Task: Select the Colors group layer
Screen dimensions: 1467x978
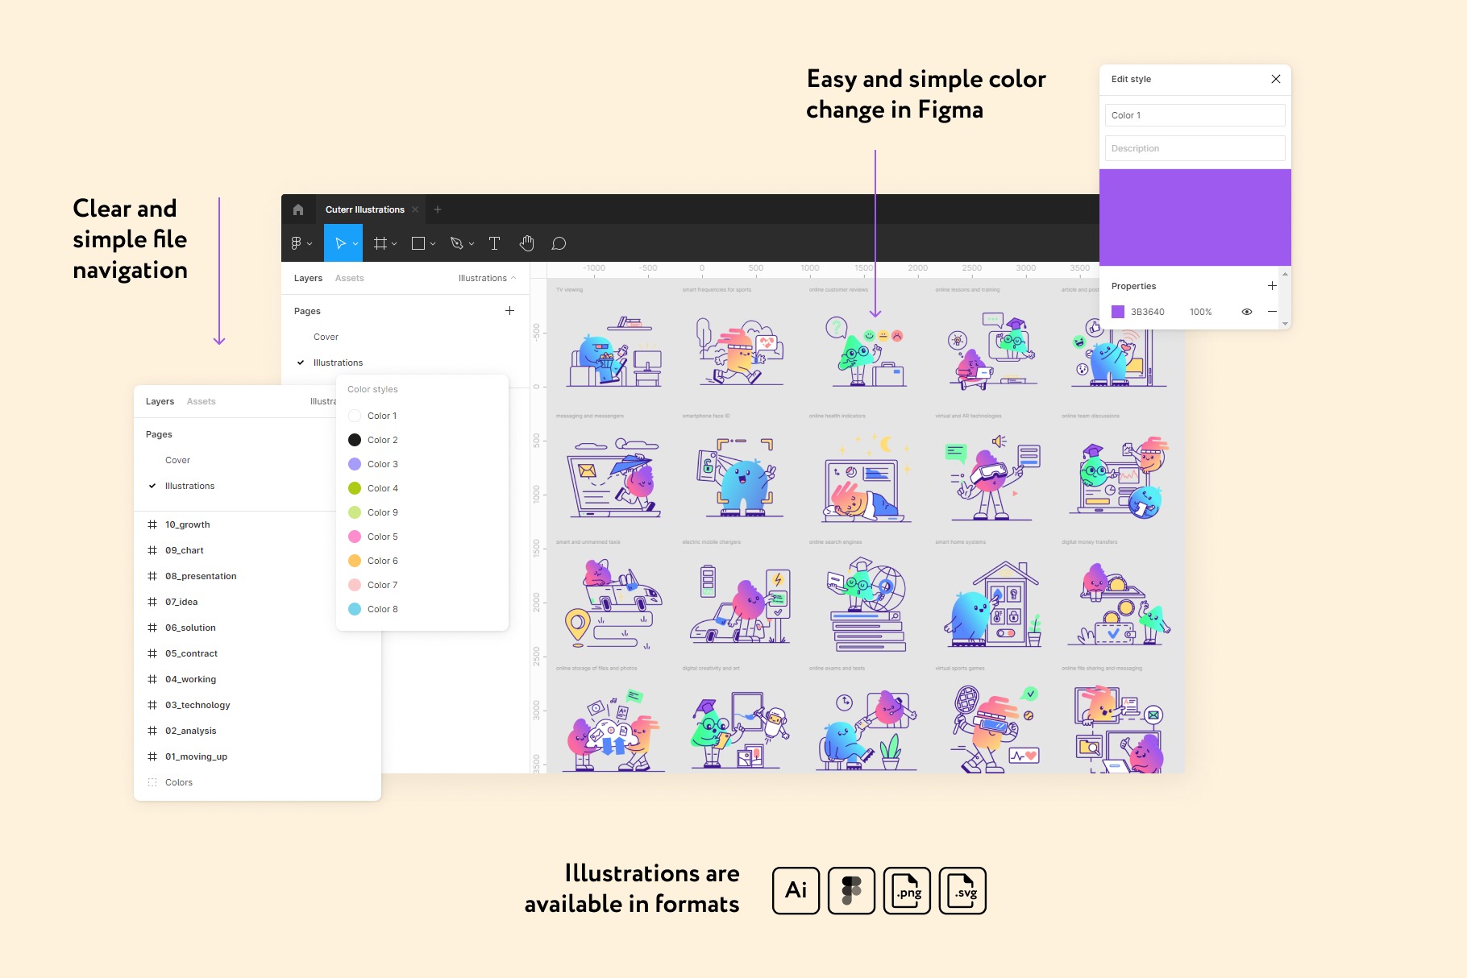Action: (178, 782)
